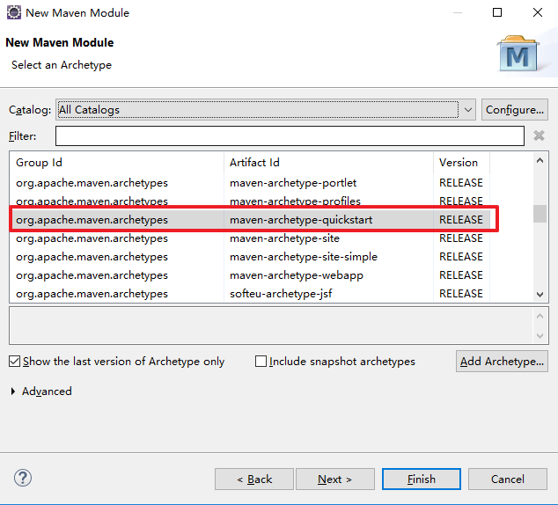Expand the Advanced section
558x505 pixels.
[x=13, y=392]
